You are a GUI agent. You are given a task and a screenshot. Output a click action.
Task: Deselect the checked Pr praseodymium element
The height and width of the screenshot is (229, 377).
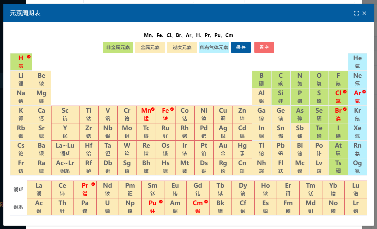coord(85,189)
